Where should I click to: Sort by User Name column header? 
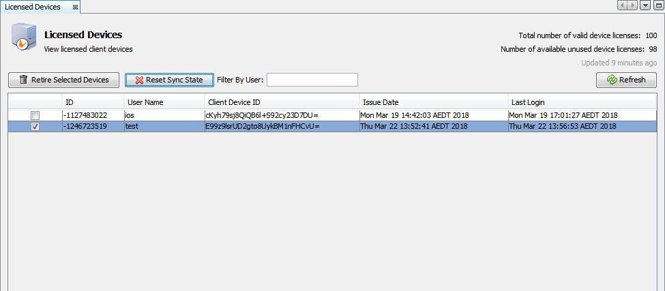click(x=163, y=102)
